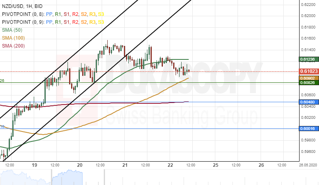Select the SMA (200) indicator label
Image resolution: width=319 pixels, height=185 pixels.
click(x=14, y=46)
